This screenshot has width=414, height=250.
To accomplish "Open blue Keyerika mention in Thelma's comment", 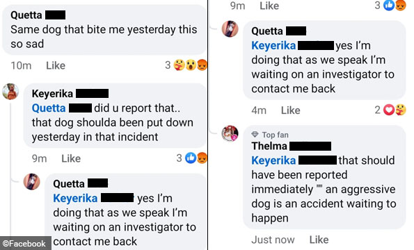I will point(273,160).
